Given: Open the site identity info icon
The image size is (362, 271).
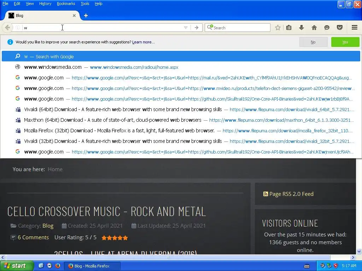Looking at the screenshot, I should (x=18, y=28).
